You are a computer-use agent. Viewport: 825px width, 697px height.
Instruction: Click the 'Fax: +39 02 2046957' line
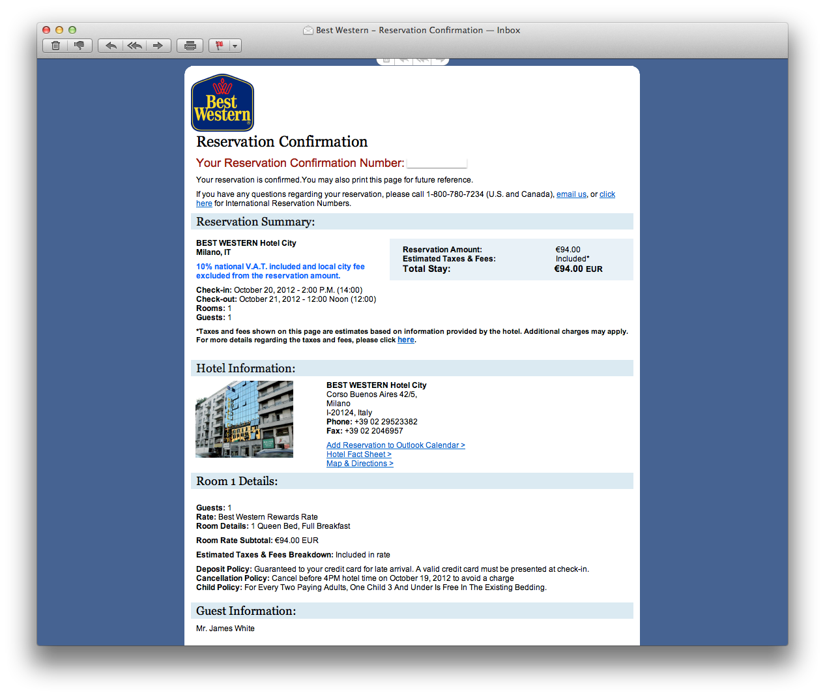click(365, 431)
